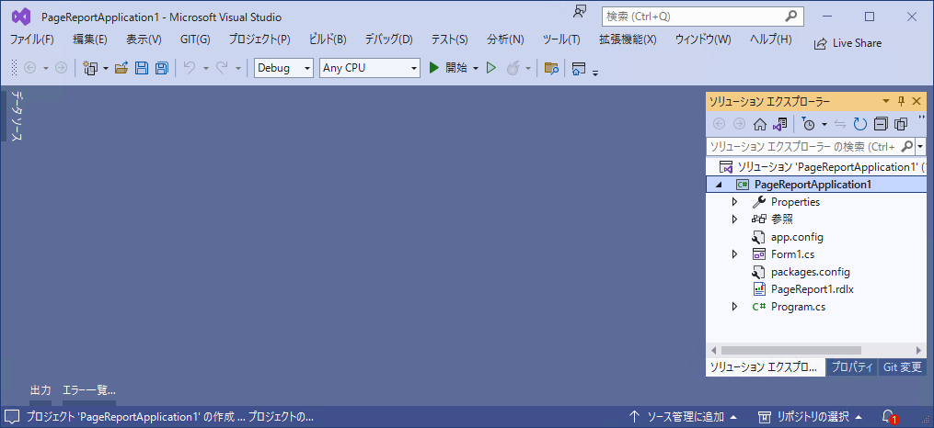This screenshot has width=934, height=428.
Task: Click リポジトリの選択 in status bar
Action: point(811,416)
